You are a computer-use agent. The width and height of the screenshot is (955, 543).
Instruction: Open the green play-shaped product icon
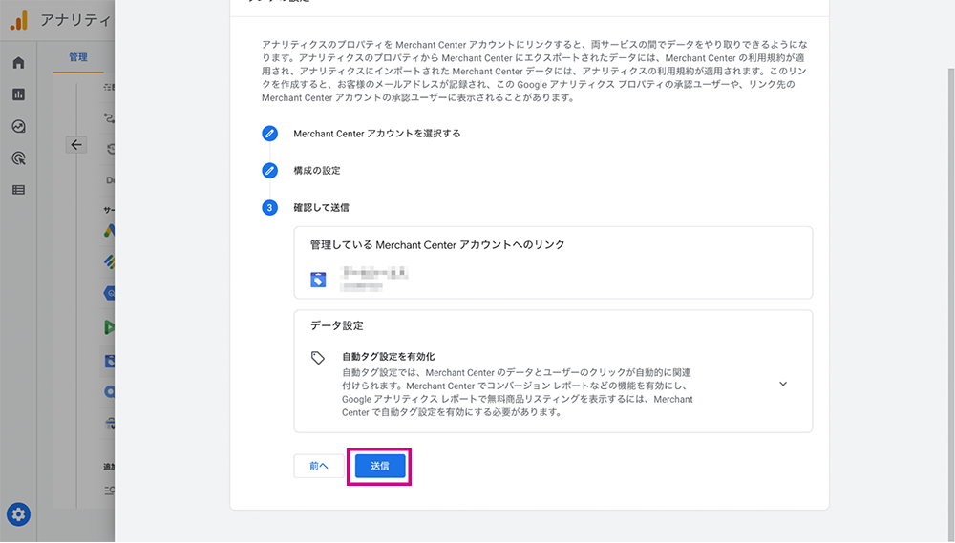pyautogui.click(x=109, y=327)
